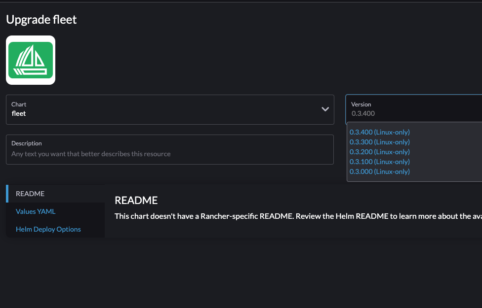Open the Helm Deploy Options tab

tap(48, 229)
